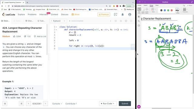Viewport: 194px width, 109px height.
Task: Click the problem list icon in the bottom bar
Action: (5, 104)
